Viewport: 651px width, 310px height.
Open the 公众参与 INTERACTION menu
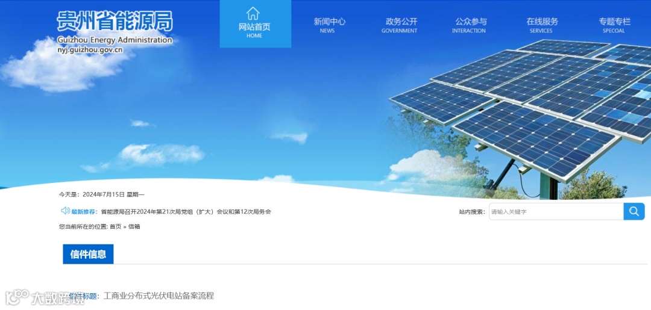(470, 25)
